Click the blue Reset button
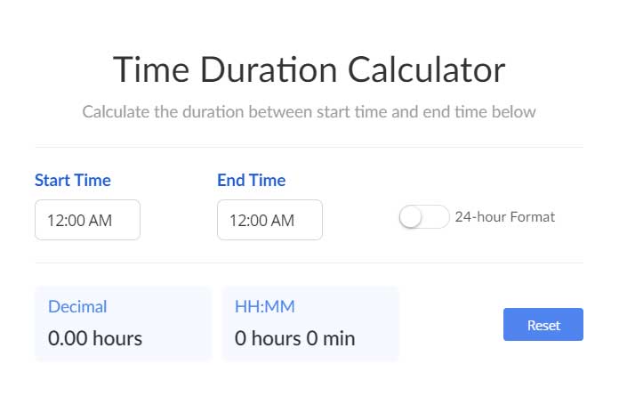This screenshot has width=619, height=413. click(x=543, y=325)
